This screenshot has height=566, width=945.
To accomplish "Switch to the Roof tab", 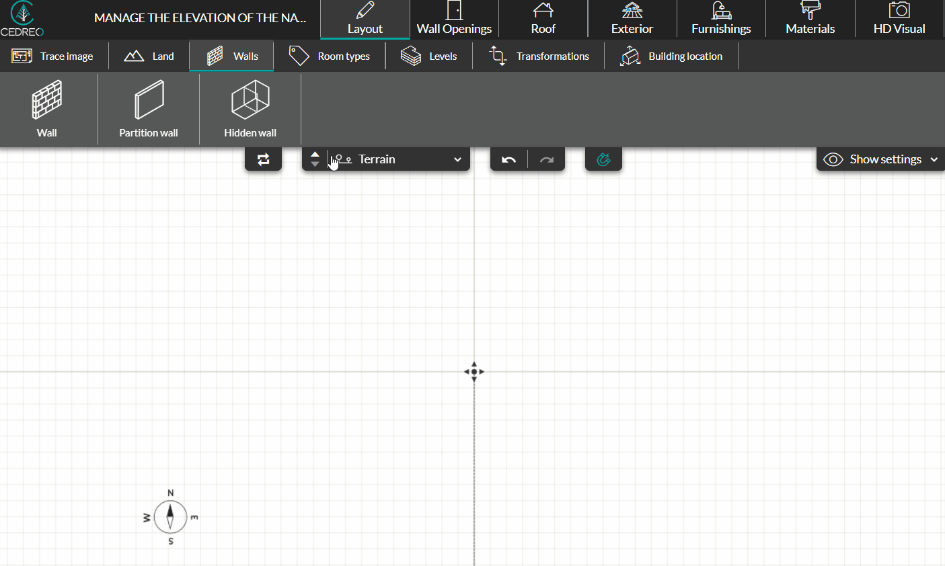I will pos(543,18).
